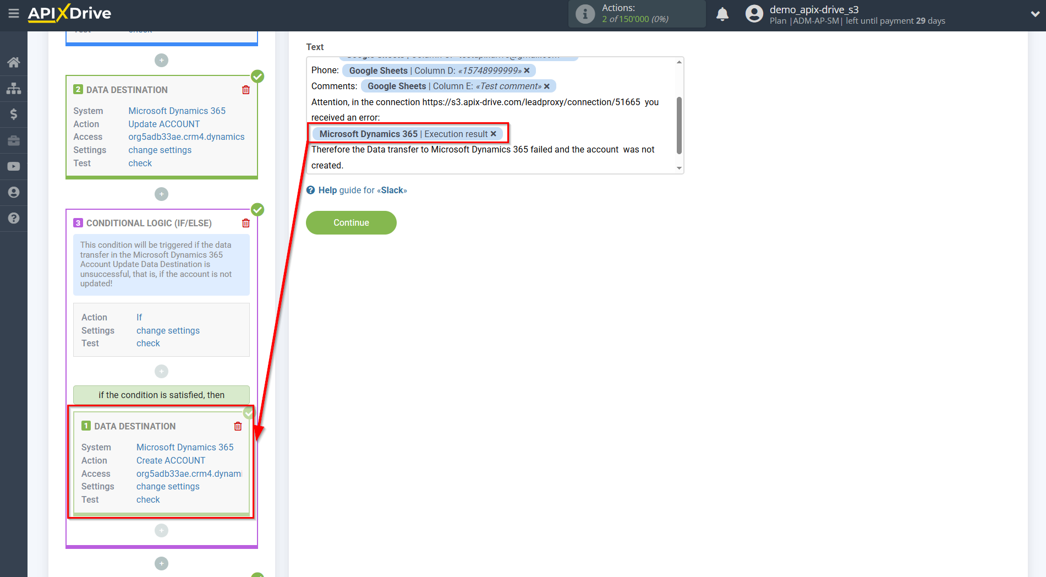This screenshot has height=577, width=1046.
Task: Delete nested Create ACCOUNT destination block
Action: tap(238, 426)
